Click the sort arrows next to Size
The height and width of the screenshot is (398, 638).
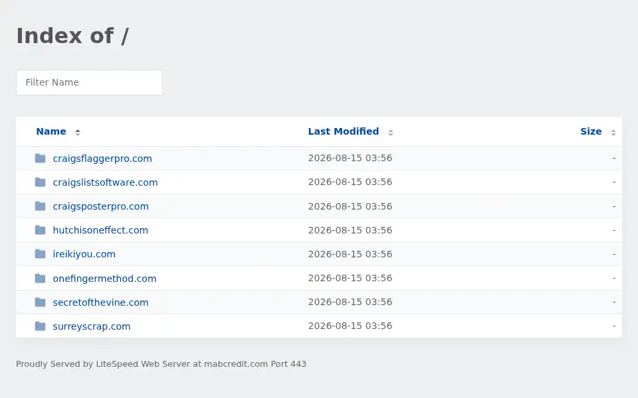click(613, 133)
